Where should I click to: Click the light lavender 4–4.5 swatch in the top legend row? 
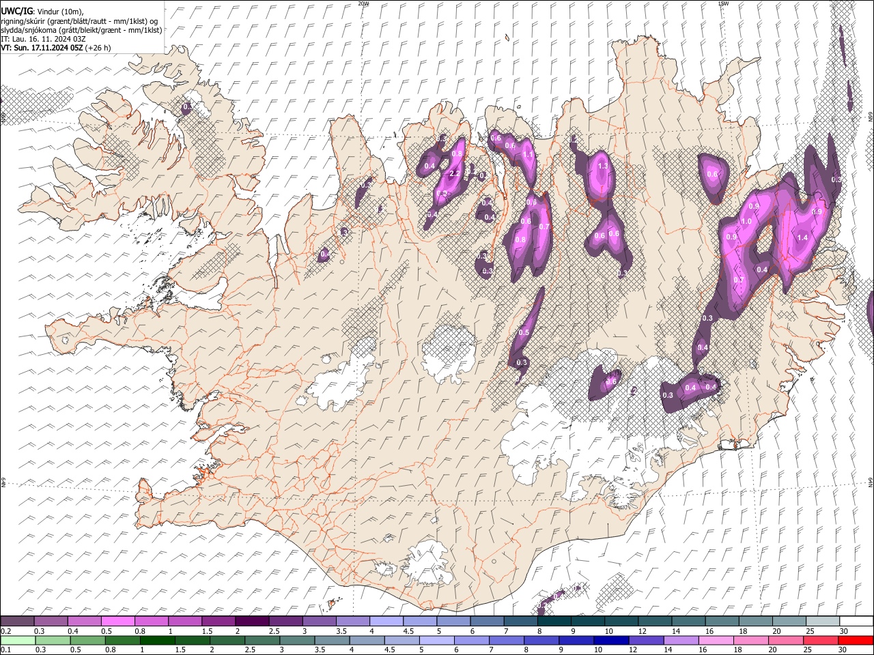386,622
